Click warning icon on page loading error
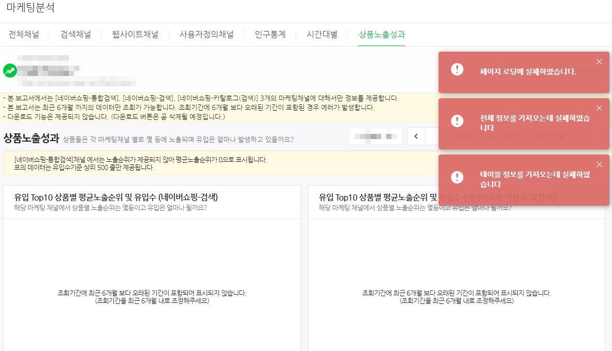The image size is (612, 351). tap(457, 70)
